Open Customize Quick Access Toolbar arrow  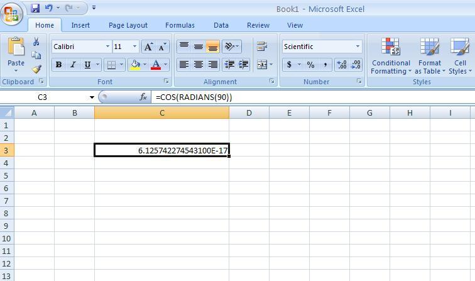[94, 8]
